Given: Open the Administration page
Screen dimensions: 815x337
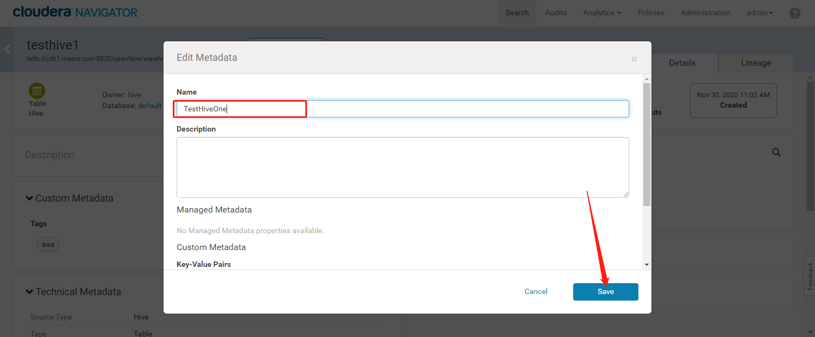Looking at the screenshot, I should click(705, 13).
